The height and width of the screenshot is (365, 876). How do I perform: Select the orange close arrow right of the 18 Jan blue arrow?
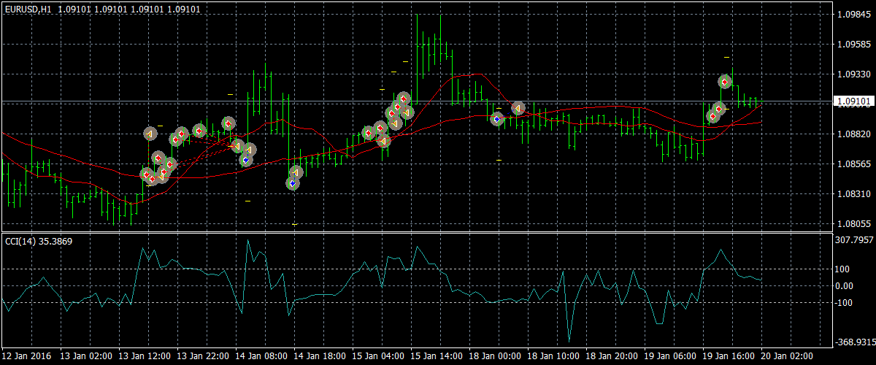[x=518, y=109]
